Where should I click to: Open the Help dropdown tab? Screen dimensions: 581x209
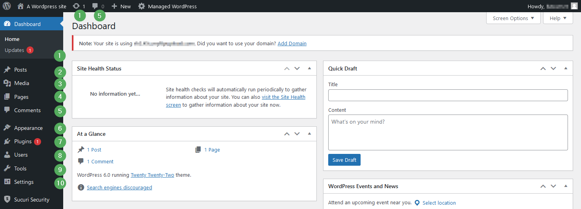(x=558, y=18)
